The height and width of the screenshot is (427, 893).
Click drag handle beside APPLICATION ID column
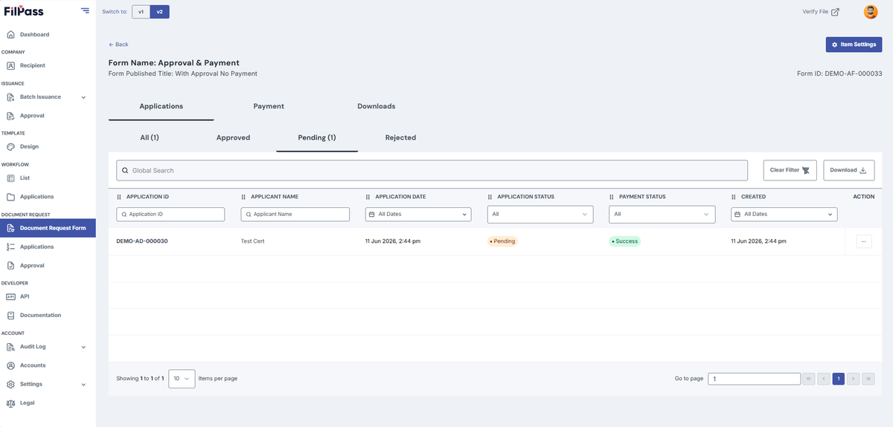119,197
